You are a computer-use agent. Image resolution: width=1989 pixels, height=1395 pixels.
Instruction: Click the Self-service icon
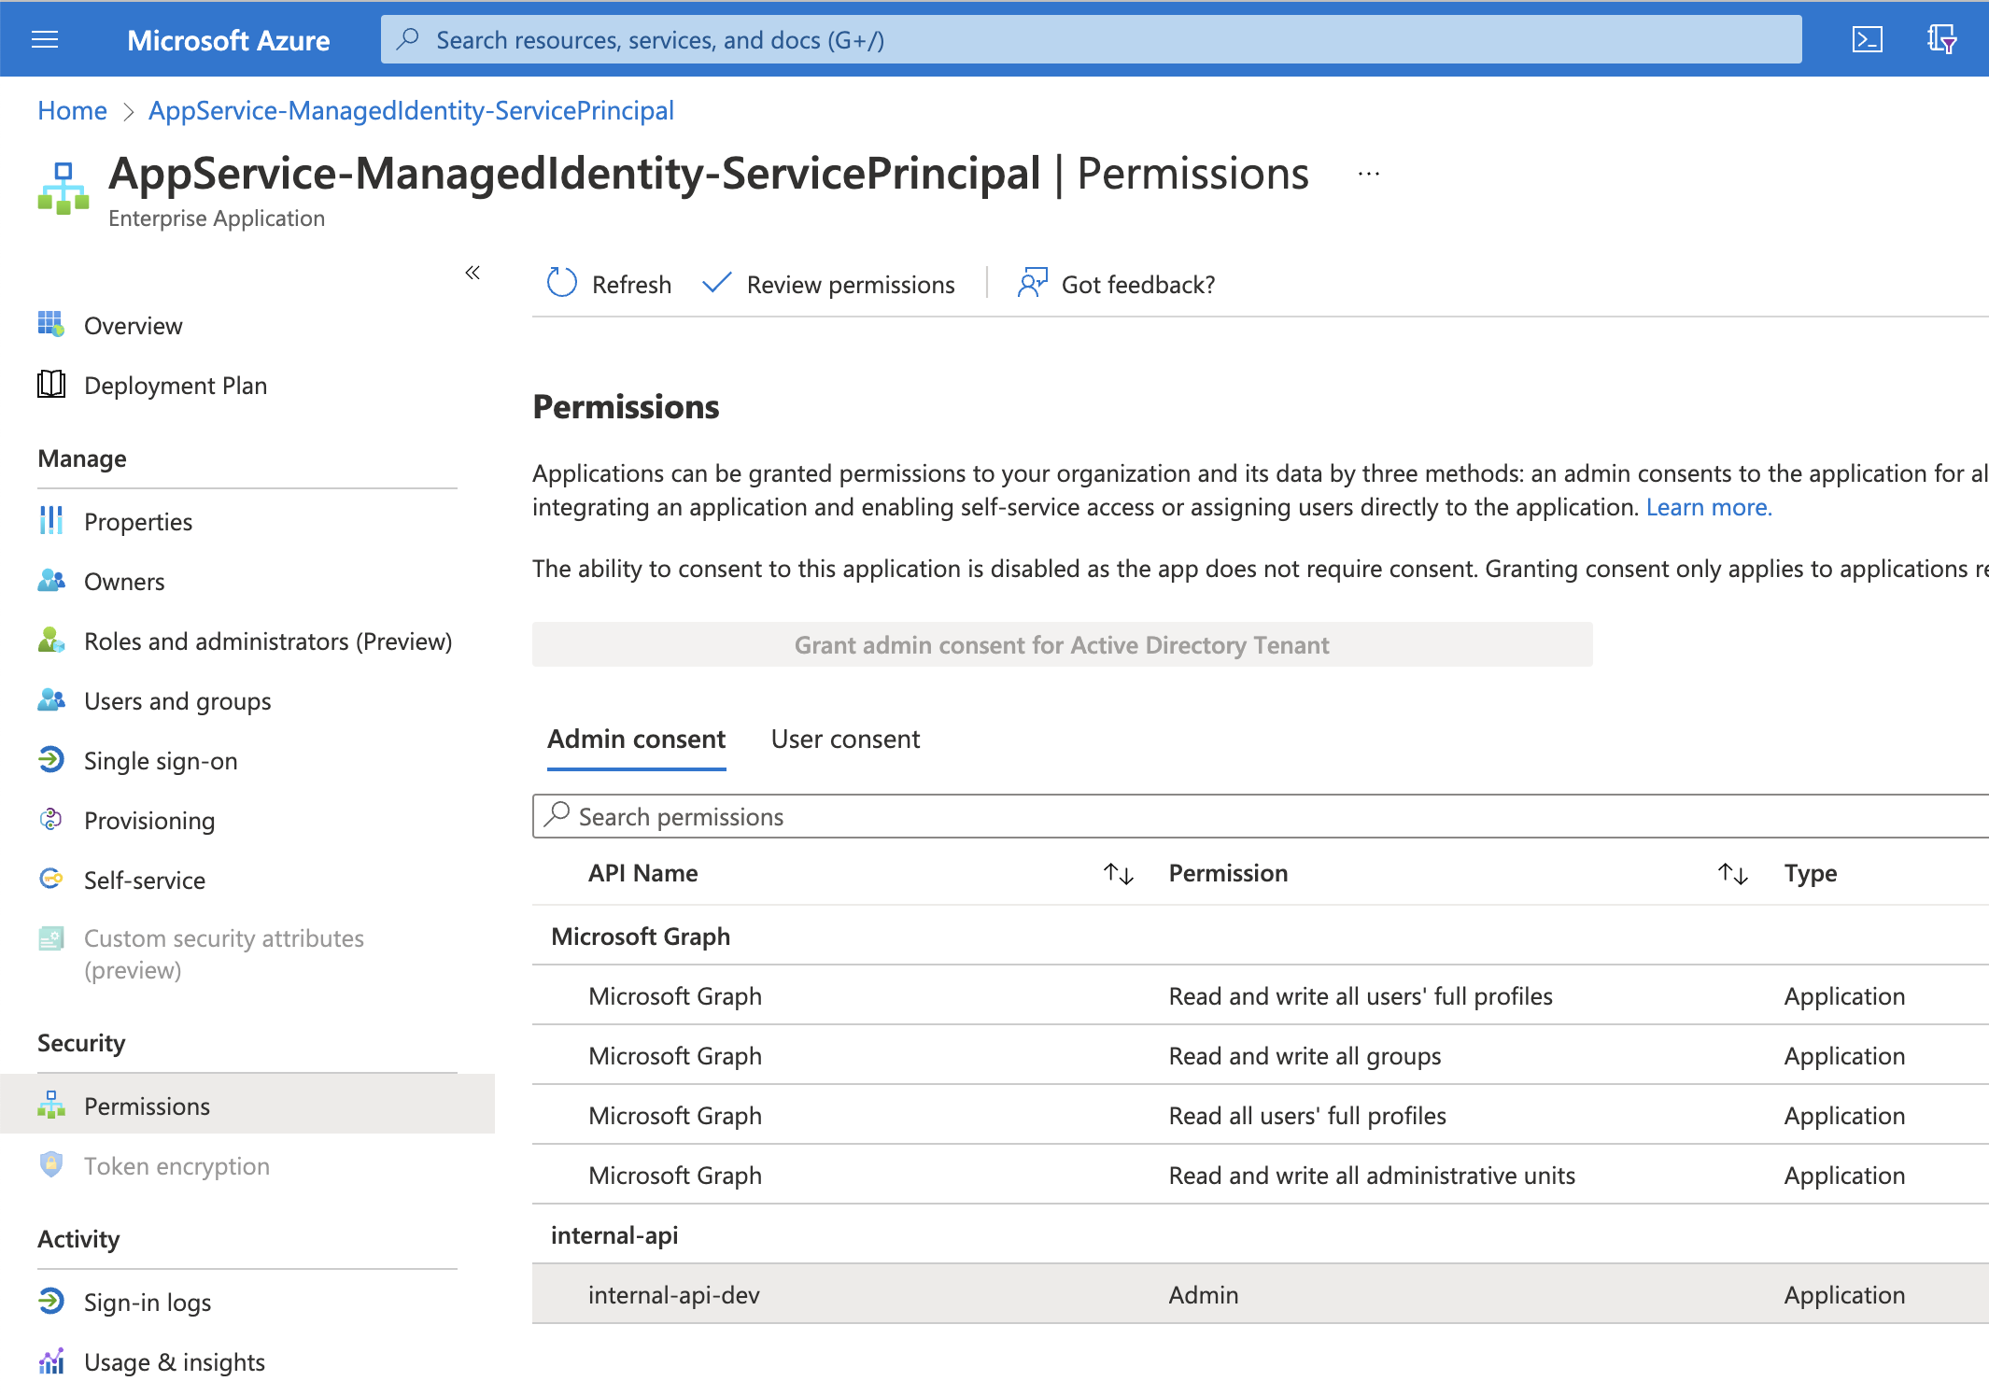[x=51, y=880]
